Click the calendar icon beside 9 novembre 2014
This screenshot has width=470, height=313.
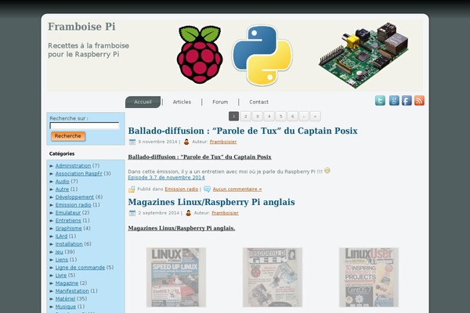tap(132, 142)
